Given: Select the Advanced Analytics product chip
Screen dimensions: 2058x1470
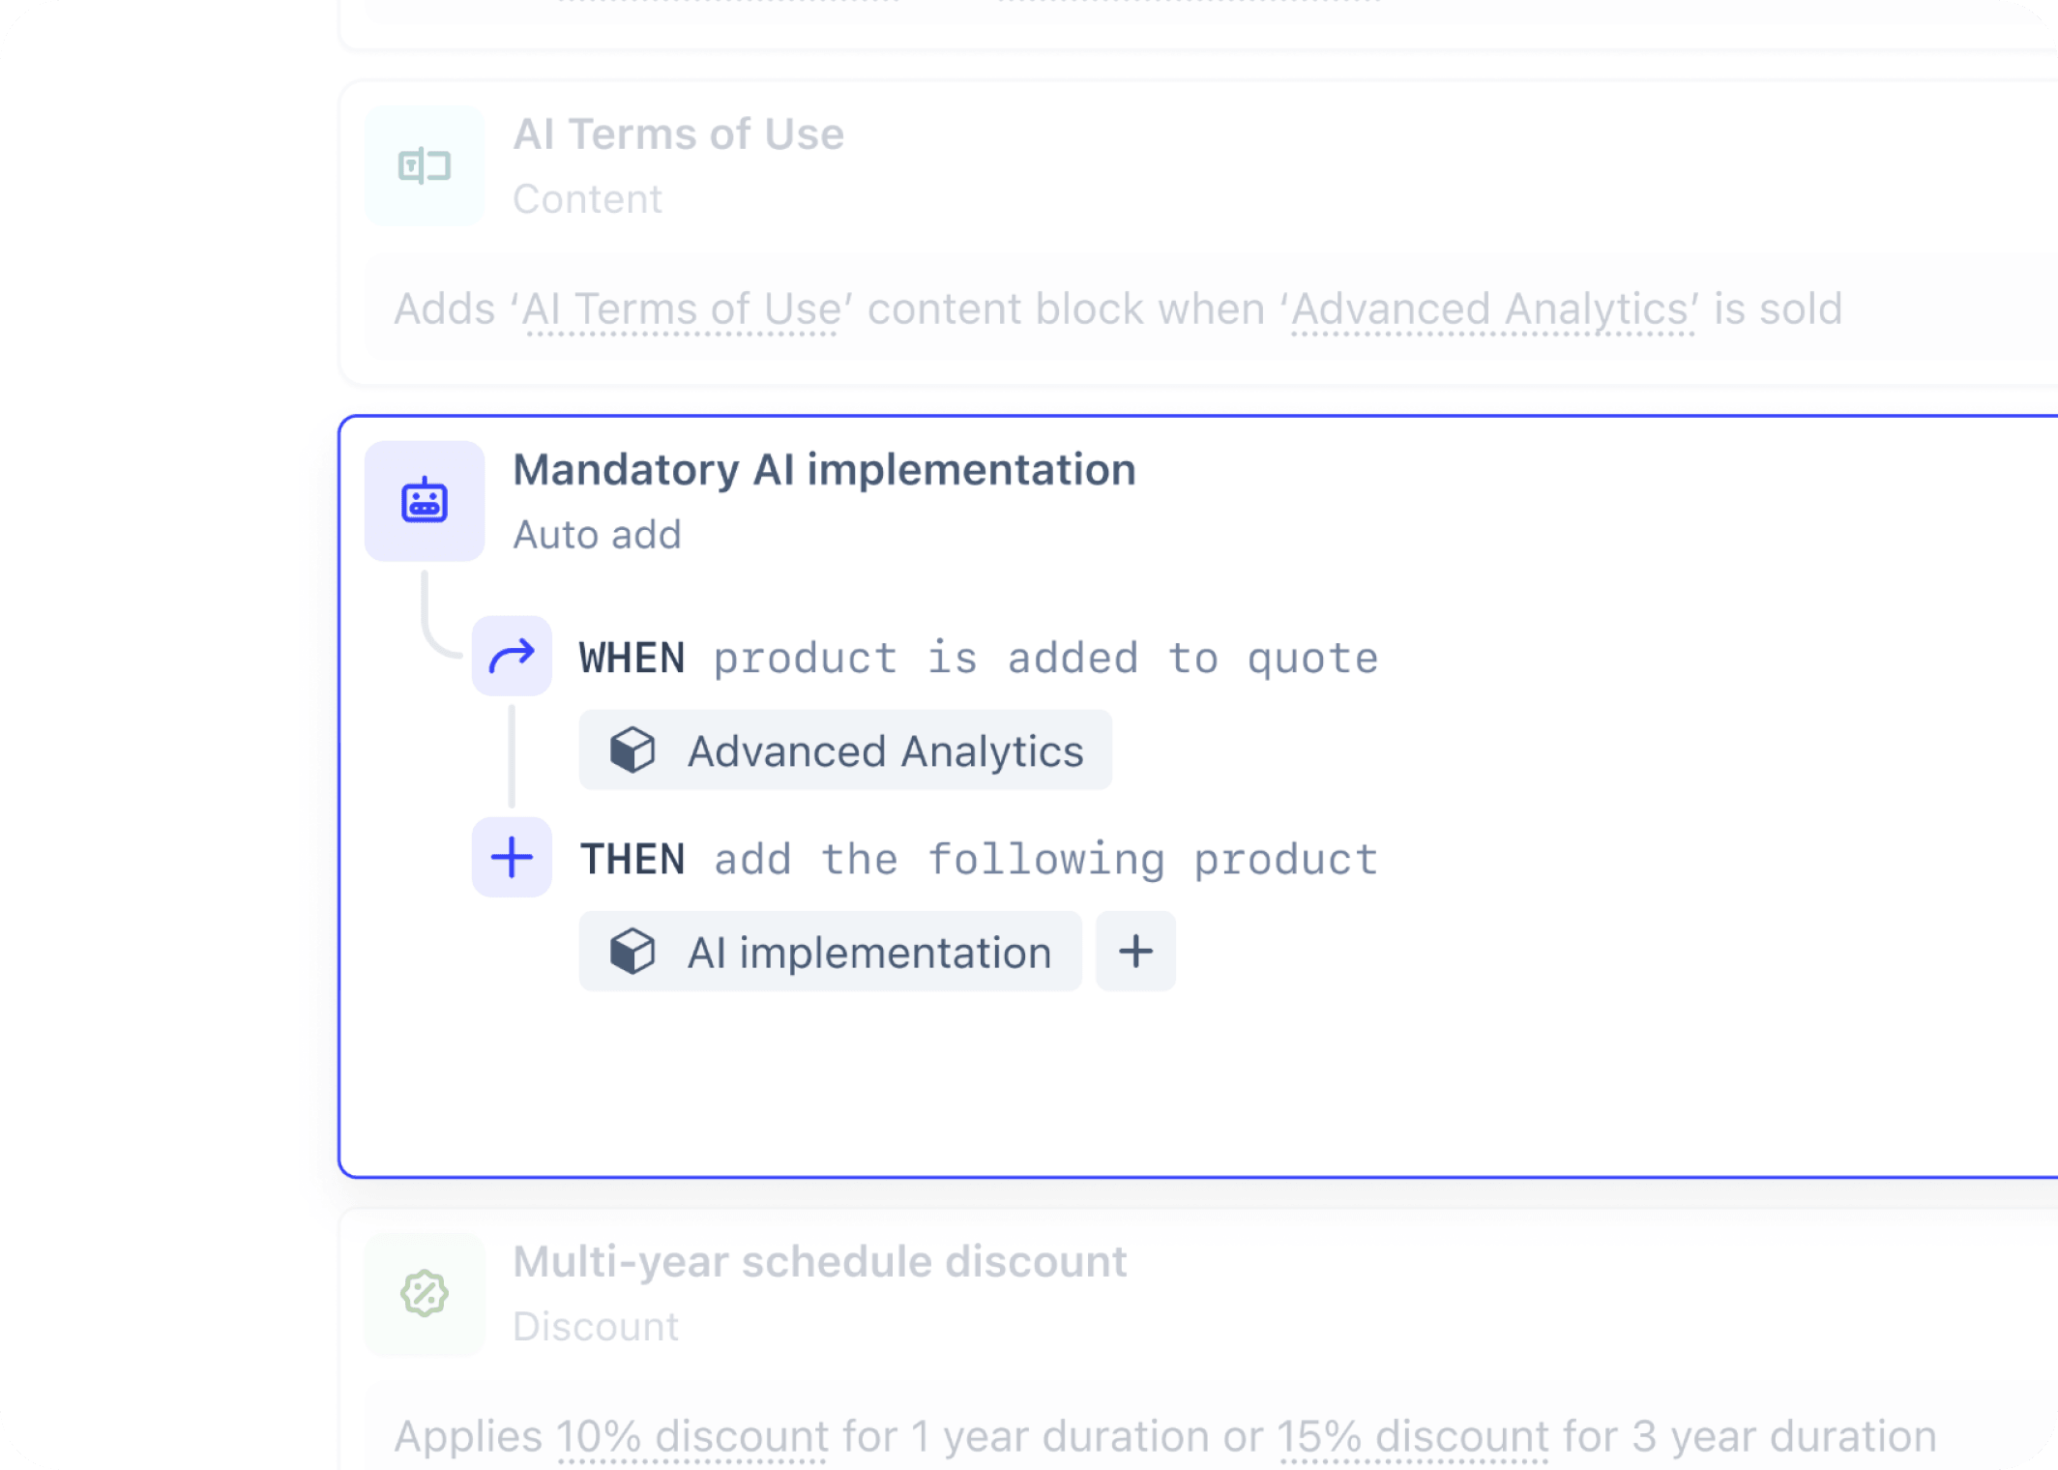Looking at the screenshot, I should pyautogui.click(x=844, y=750).
